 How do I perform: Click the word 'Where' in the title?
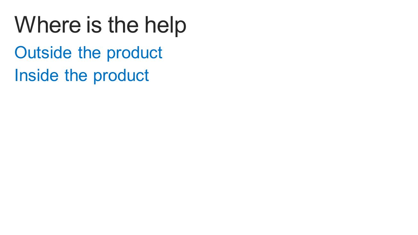click(x=48, y=25)
